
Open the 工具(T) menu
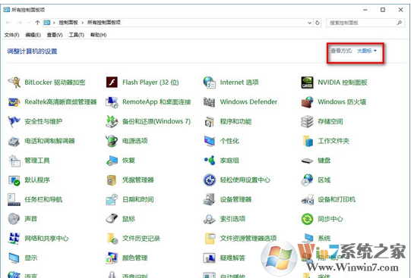(x=76, y=35)
